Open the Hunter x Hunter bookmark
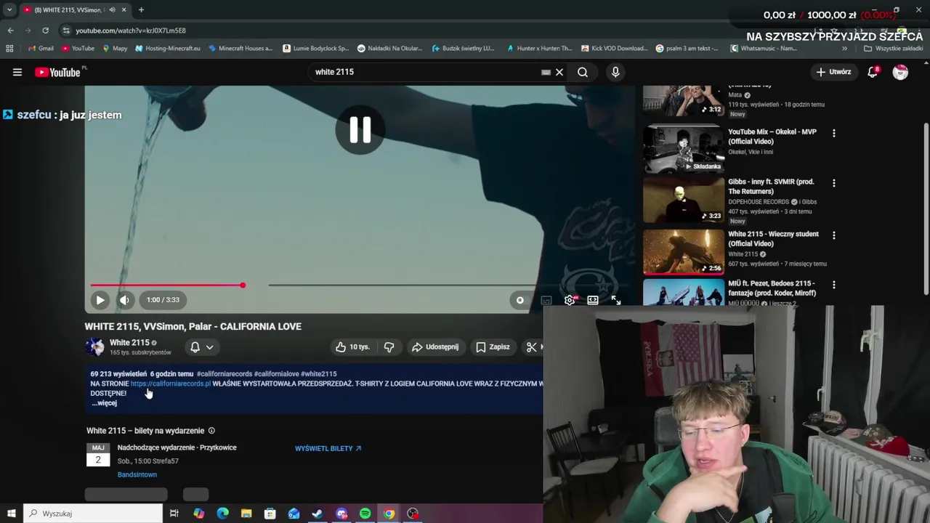Image resolution: width=930 pixels, height=523 pixels. click(x=539, y=49)
